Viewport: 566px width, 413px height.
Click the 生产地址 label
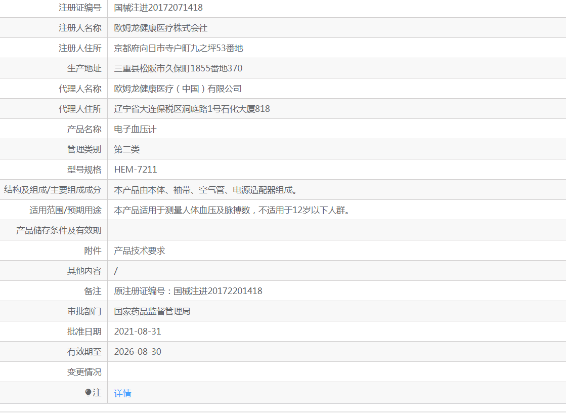coord(84,68)
